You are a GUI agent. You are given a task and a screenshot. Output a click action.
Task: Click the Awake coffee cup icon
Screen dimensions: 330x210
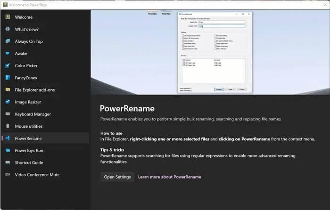coord(8,53)
